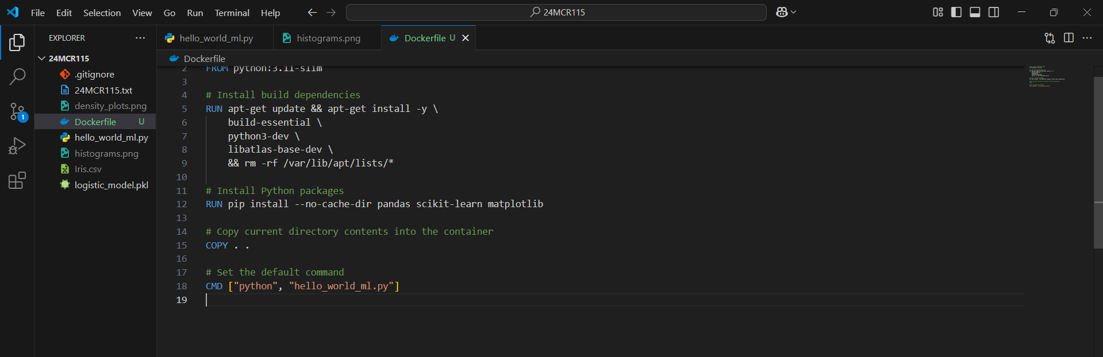Toggle Secondary Side Bar visibility
Image resolution: width=1103 pixels, height=357 pixels.
(994, 12)
